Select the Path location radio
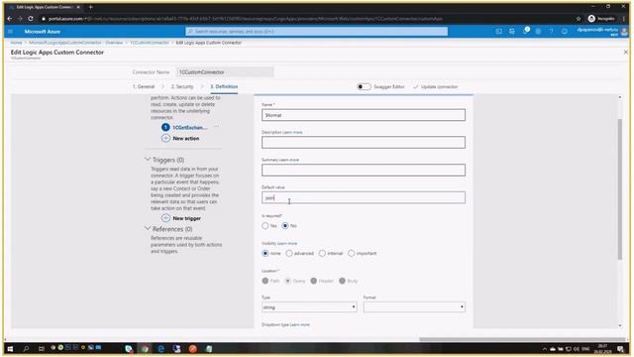634x357 pixels. coord(265,281)
